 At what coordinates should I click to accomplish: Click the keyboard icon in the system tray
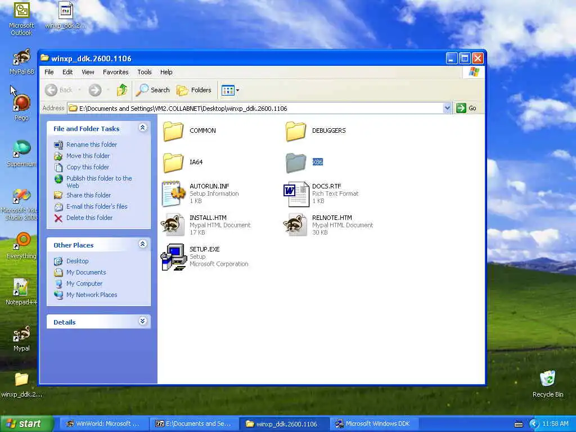(518, 424)
